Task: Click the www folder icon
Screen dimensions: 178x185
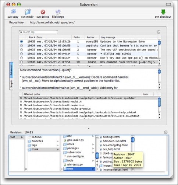Action: (x=65, y=169)
